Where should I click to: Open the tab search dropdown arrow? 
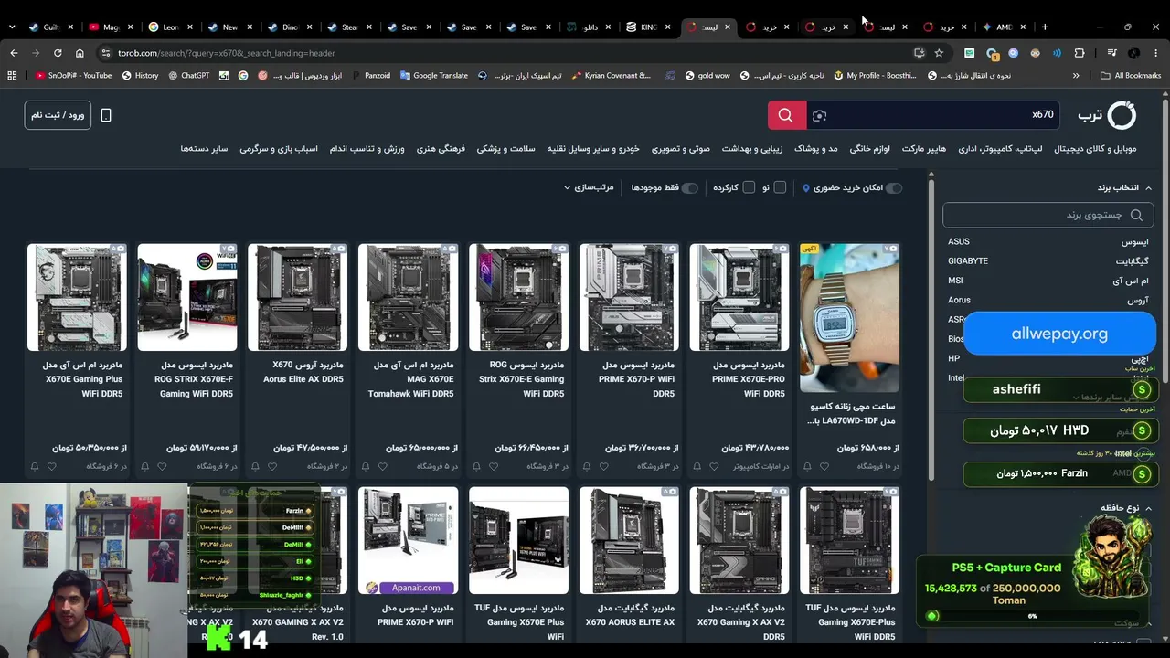coord(12,27)
